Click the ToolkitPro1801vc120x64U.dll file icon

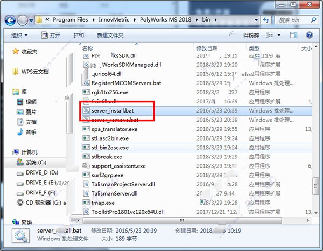pyautogui.click(x=86, y=212)
